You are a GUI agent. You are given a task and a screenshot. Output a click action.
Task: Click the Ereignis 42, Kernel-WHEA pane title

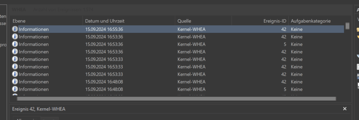tap(39, 109)
